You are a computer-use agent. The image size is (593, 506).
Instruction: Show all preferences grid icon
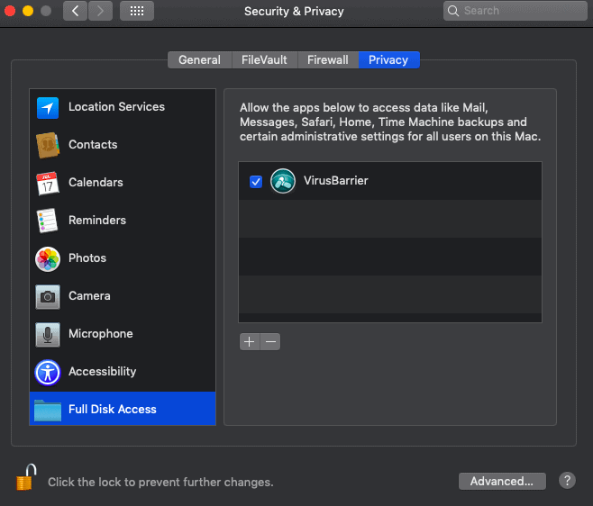(137, 11)
